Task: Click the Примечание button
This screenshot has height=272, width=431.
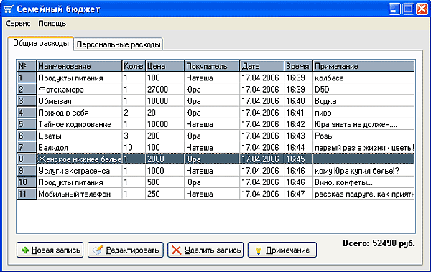Action: pos(282,250)
